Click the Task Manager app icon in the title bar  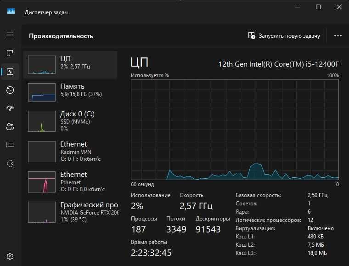tap(11, 11)
